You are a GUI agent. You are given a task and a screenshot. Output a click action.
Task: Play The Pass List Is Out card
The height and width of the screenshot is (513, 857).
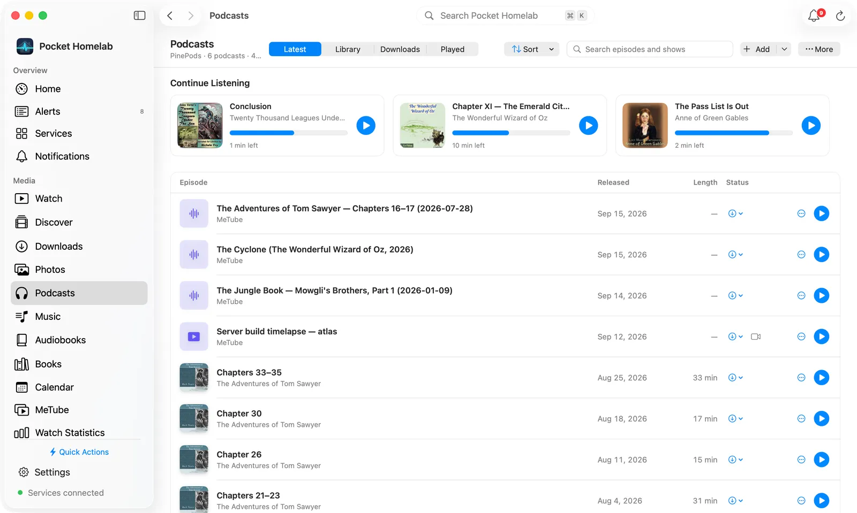click(x=811, y=126)
